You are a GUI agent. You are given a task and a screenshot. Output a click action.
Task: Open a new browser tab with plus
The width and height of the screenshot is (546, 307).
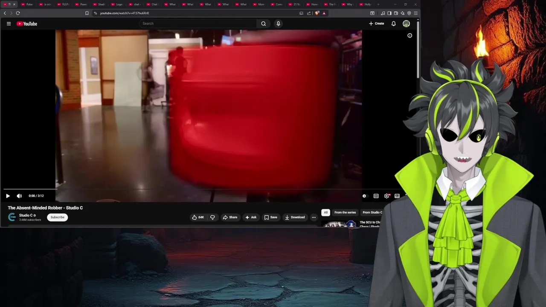coord(378,4)
